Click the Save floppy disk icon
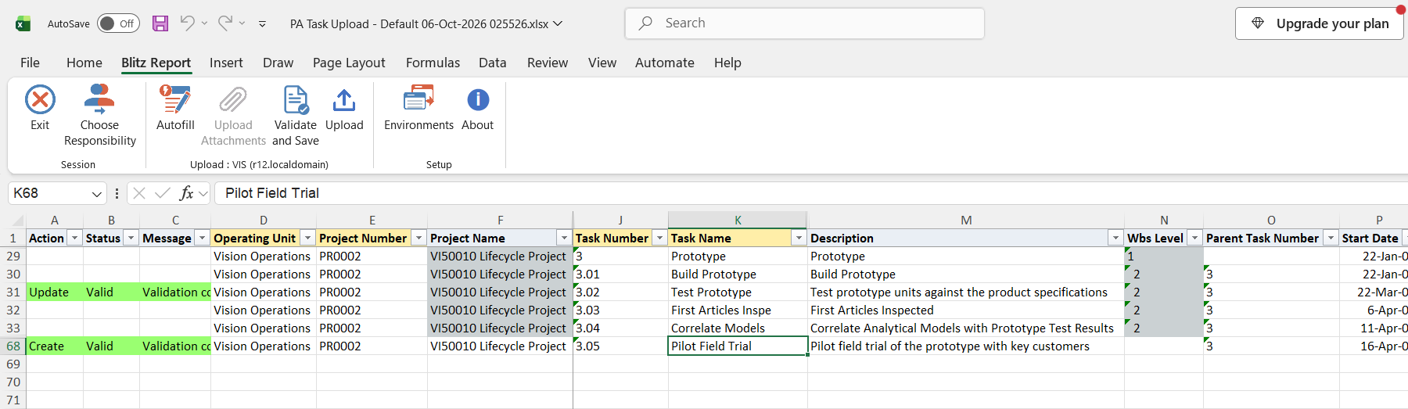Image resolution: width=1408 pixels, height=409 pixels. pos(160,23)
